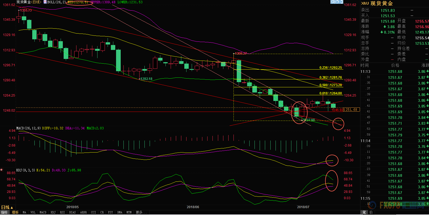Click the 2018/05 date marker on the time axis
This screenshot has height=215, width=429.
72,207
